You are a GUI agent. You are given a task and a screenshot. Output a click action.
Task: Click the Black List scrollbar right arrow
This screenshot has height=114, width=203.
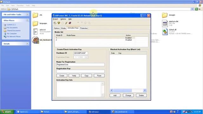click(x=145, y=90)
